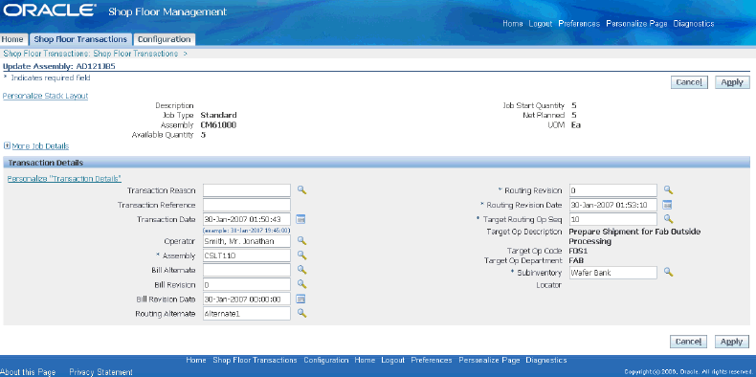
Task: Select the Shop Floor Transactions tab
Action: [x=80, y=39]
